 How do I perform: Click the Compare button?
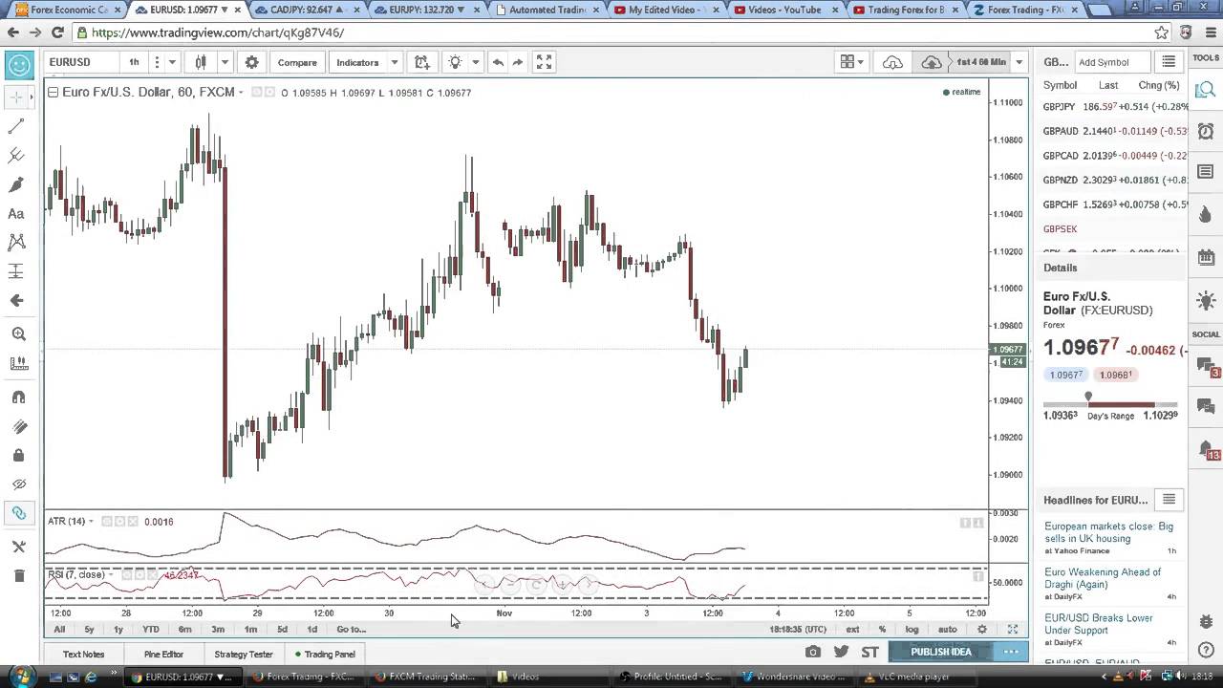click(297, 62)
